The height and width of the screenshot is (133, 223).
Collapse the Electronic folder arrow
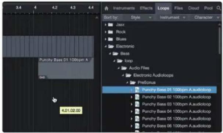point(105,46)
